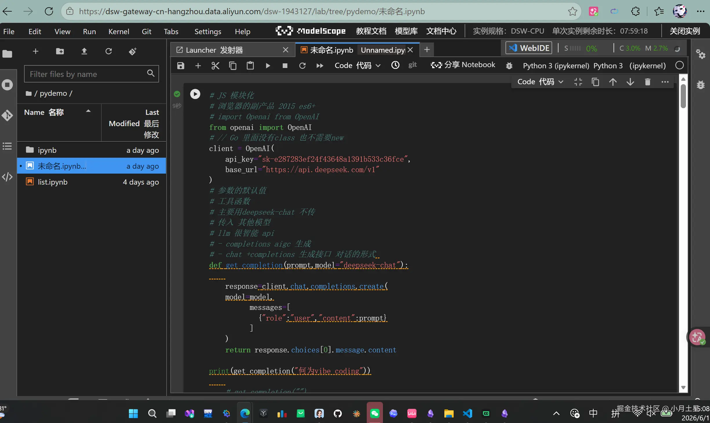Viewport: 710px width, 423px height.
Task: Open the WebIDE button
Action: (529, 48)
